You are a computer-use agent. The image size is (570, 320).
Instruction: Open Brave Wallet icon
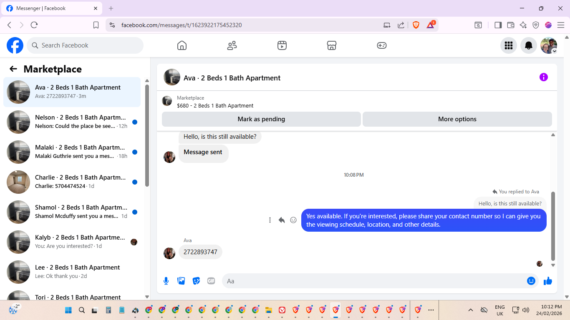coord(511,25)
